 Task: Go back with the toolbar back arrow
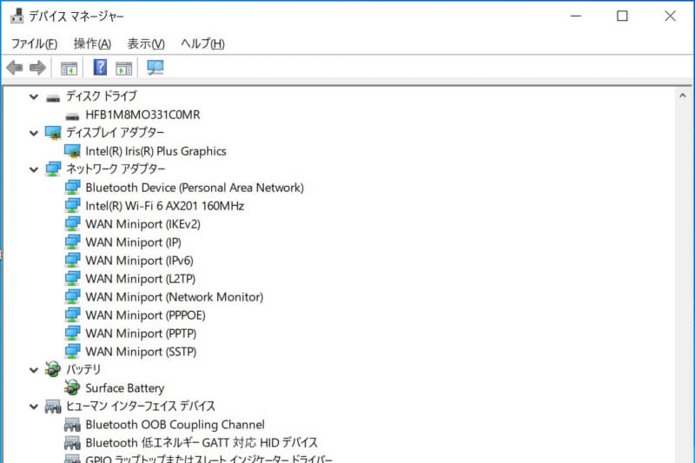click(x=15, y=68)
